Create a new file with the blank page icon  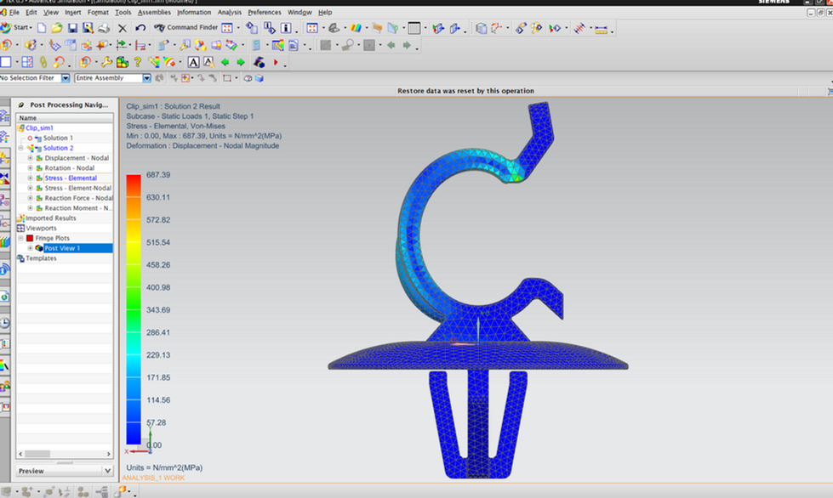(x=41, y=28)
